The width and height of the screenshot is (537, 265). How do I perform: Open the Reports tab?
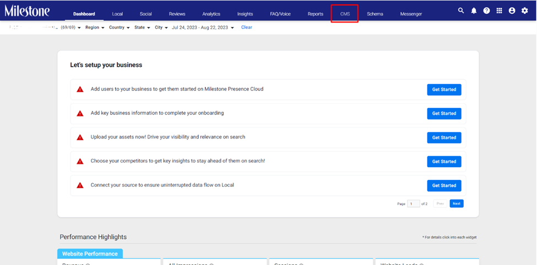tap(316, 14)
